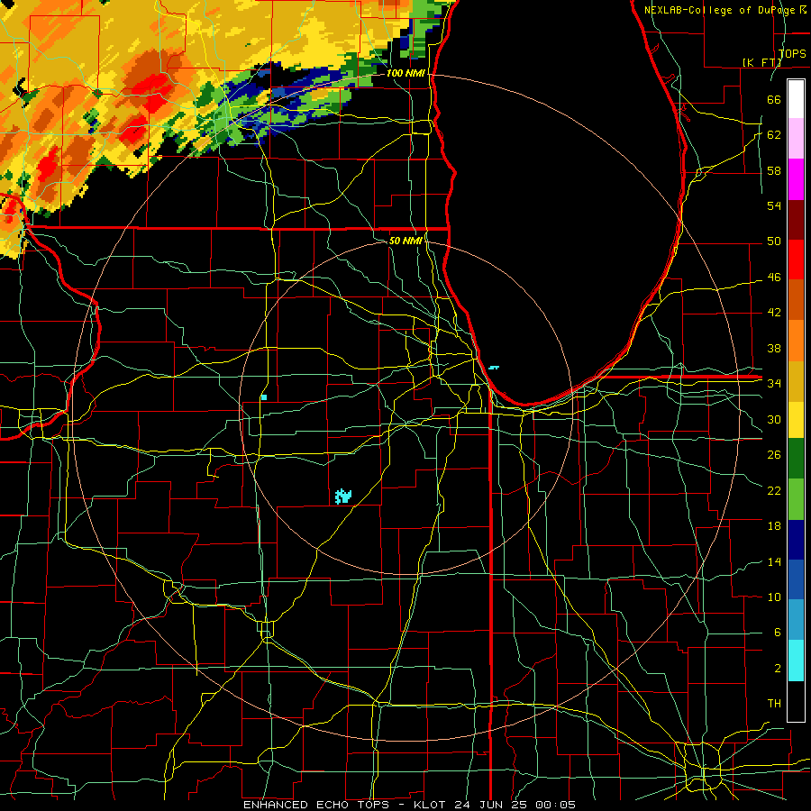Click the light green legend swatch
Viewport: 811px width, 811px height.
coord(796,499)
